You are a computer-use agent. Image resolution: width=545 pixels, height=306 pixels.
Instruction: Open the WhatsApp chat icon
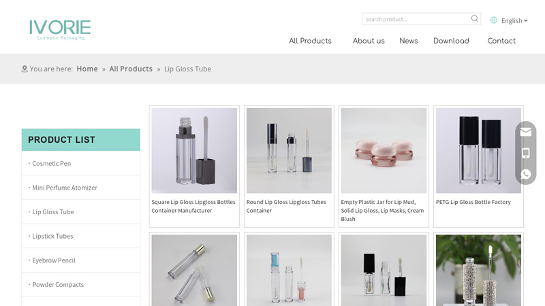525,174
